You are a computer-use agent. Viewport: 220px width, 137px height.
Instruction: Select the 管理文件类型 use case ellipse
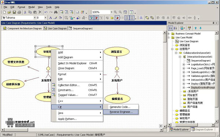[x=16, y=62]
